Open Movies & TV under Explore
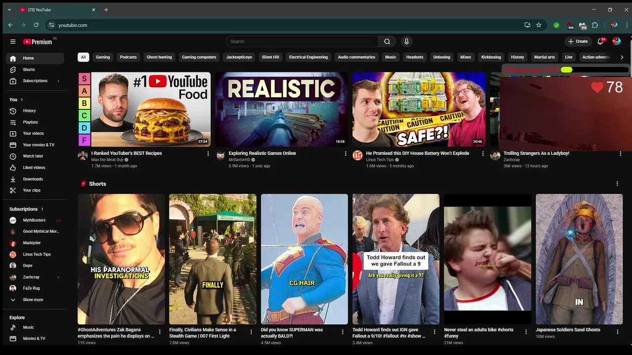Screen dimensions: 632x355 coord(35,339)
